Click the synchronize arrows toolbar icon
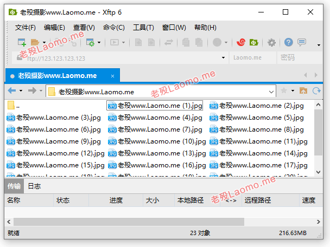This screenshot has width=330, height=247. [x=169, y=42]
